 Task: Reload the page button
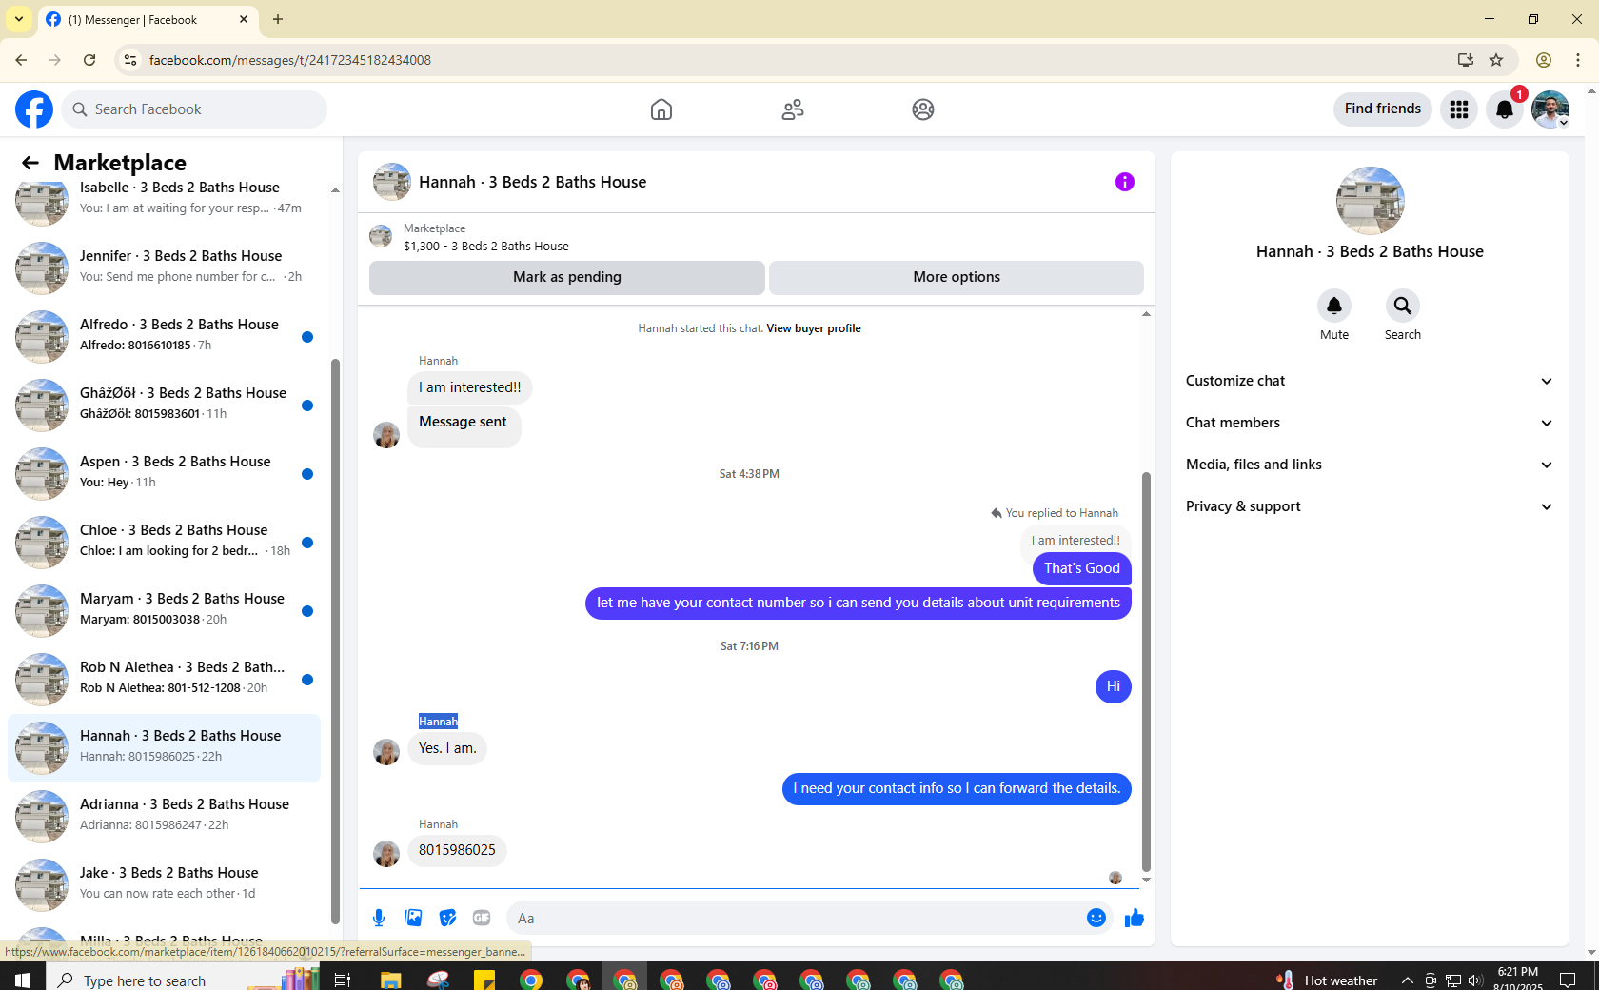(89, 60)
